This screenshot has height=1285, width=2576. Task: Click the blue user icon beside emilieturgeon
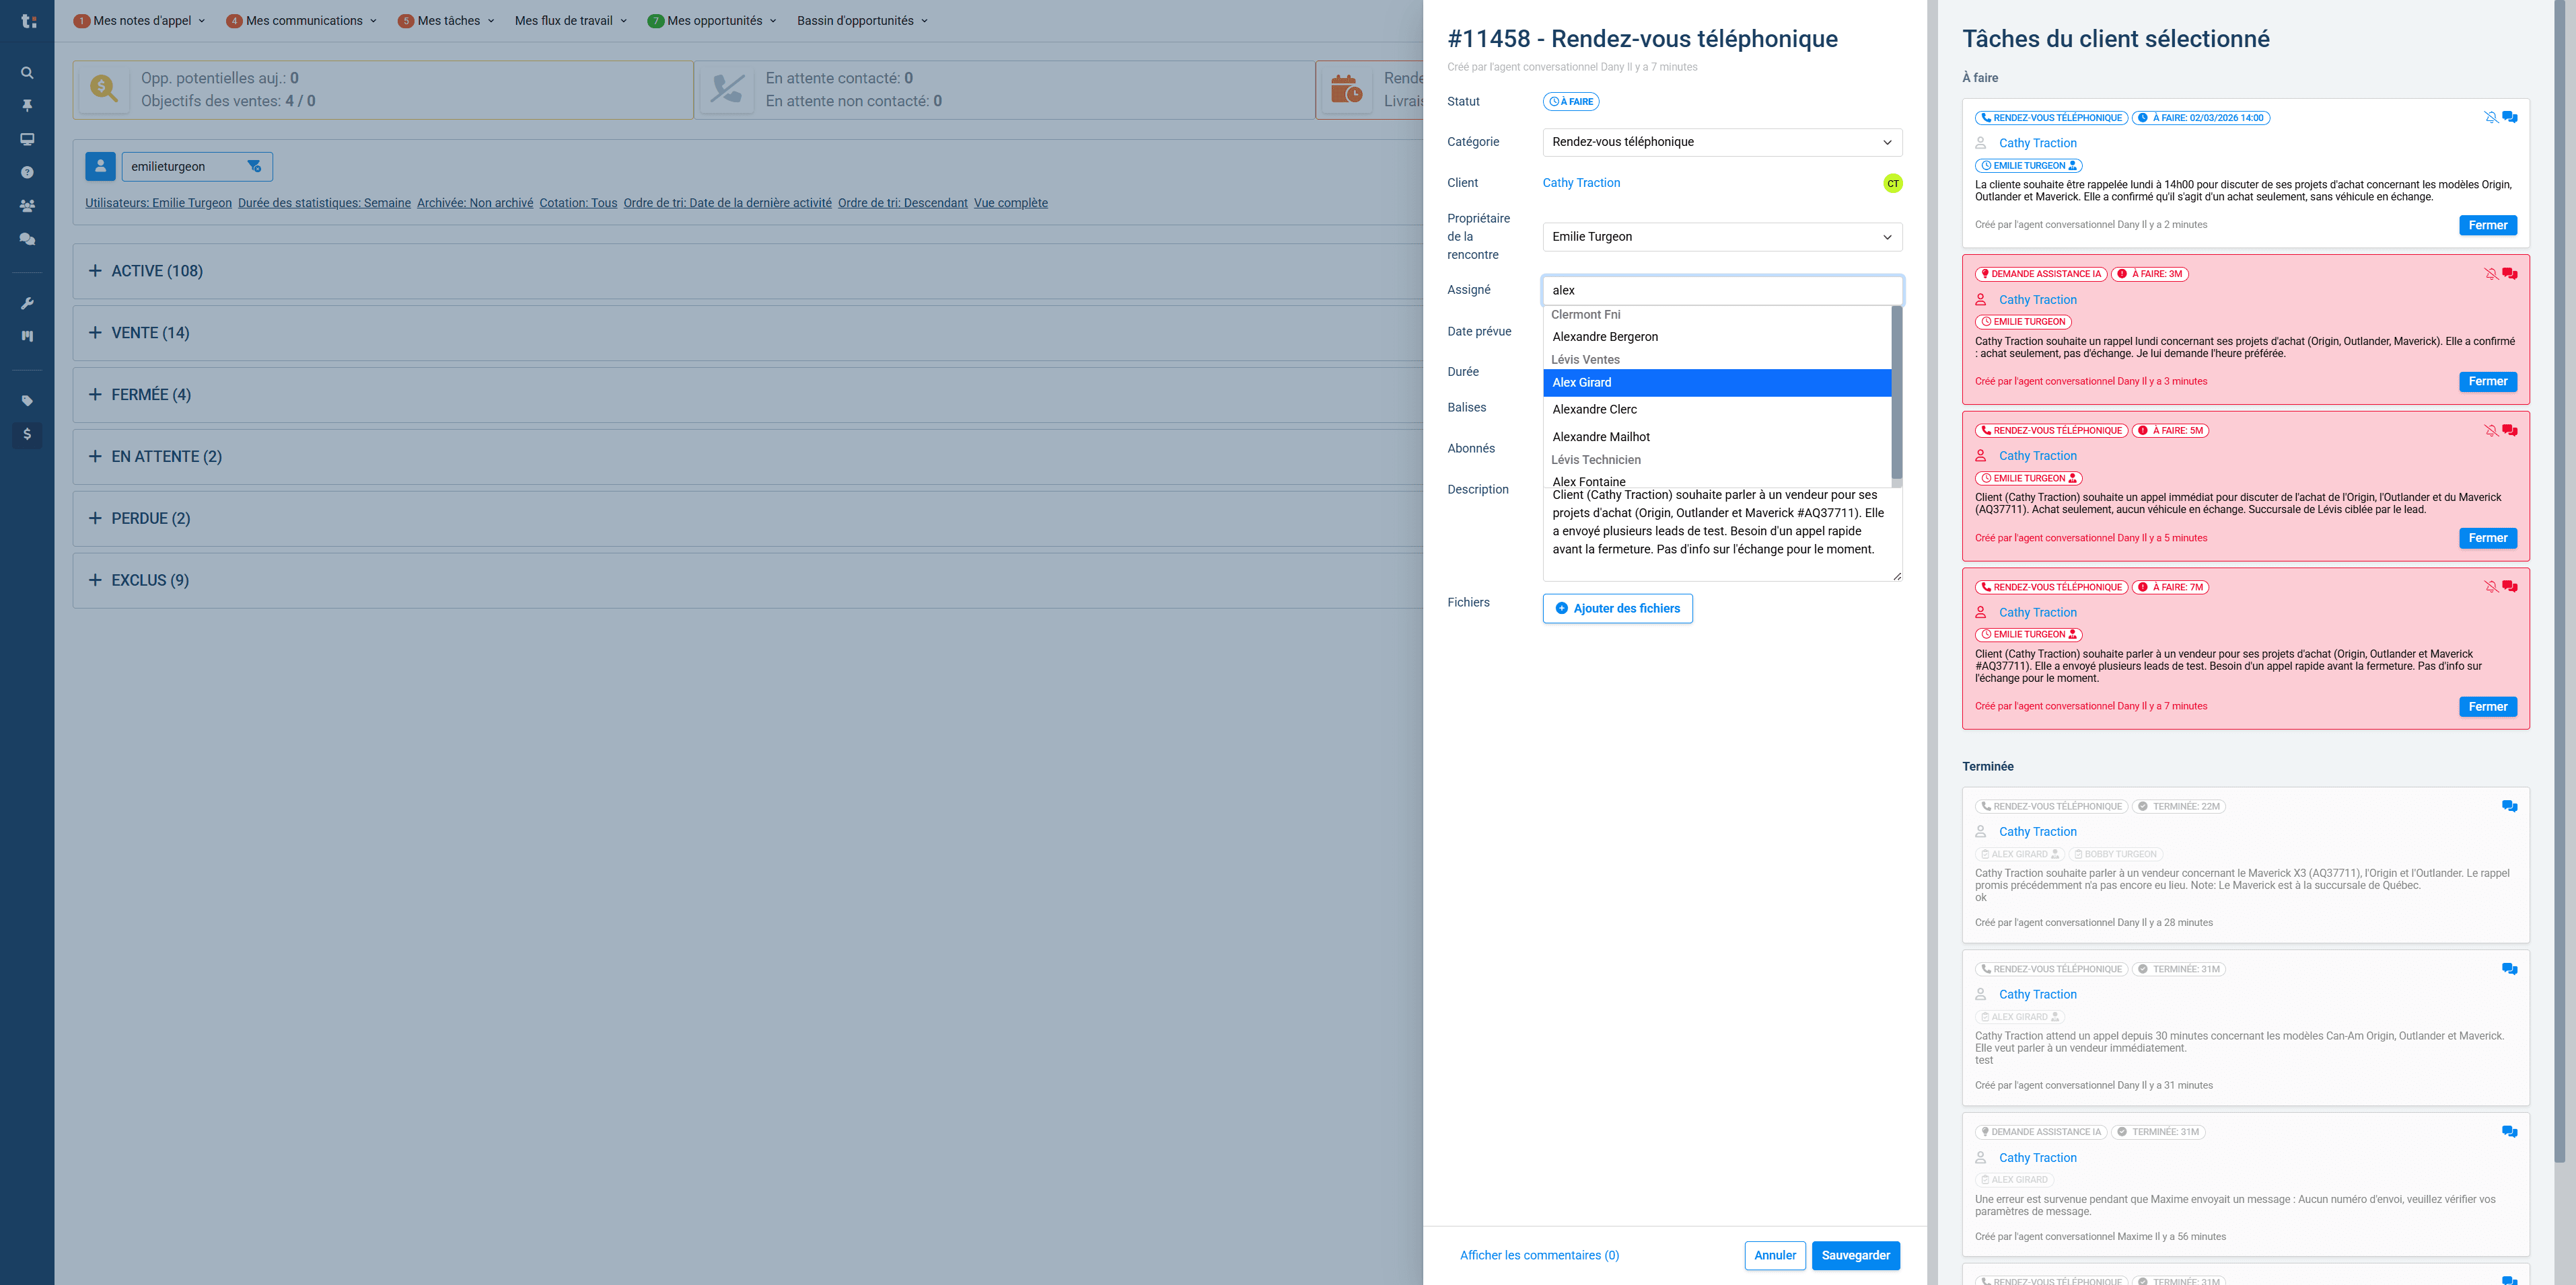coord(100,166)
